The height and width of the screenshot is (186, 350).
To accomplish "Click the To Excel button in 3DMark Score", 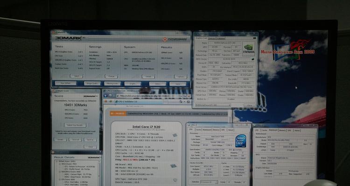I will click(x=75, y=139).
